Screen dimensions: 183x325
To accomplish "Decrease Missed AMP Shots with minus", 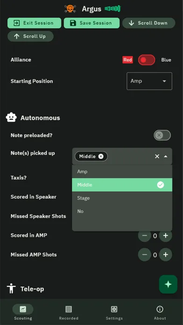I will pos(144,254).
